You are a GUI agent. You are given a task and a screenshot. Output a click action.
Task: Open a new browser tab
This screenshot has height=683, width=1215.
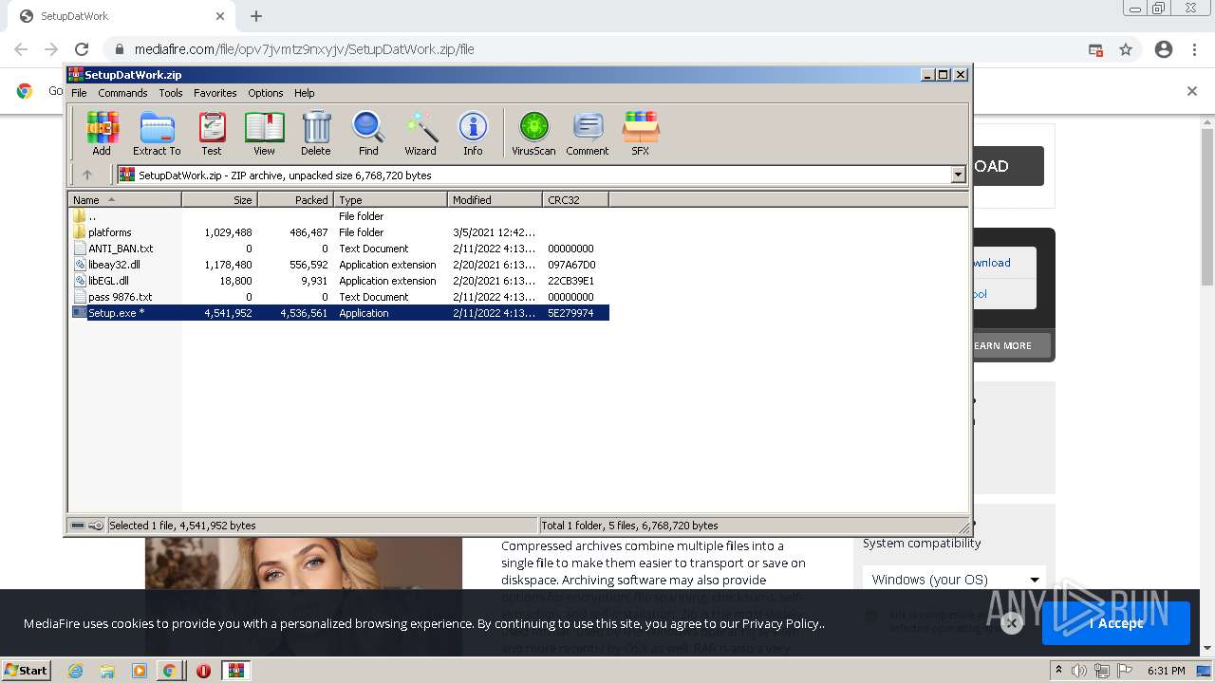pyautogui.click(x=256, y=16)
